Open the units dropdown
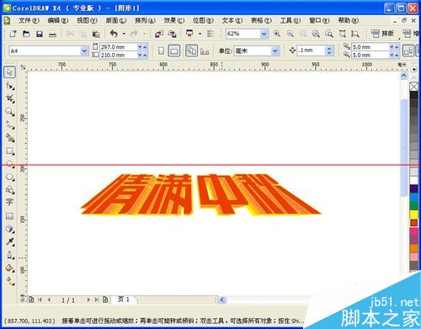The height and width of the screenshot is (329, 421). [x=275, y=50]
